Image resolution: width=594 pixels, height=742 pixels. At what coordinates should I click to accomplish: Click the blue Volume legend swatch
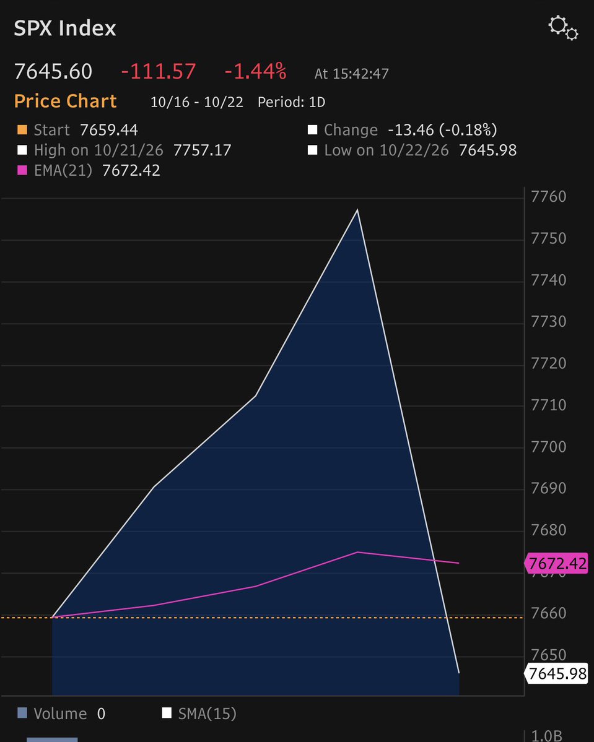(x=22, y=713)
